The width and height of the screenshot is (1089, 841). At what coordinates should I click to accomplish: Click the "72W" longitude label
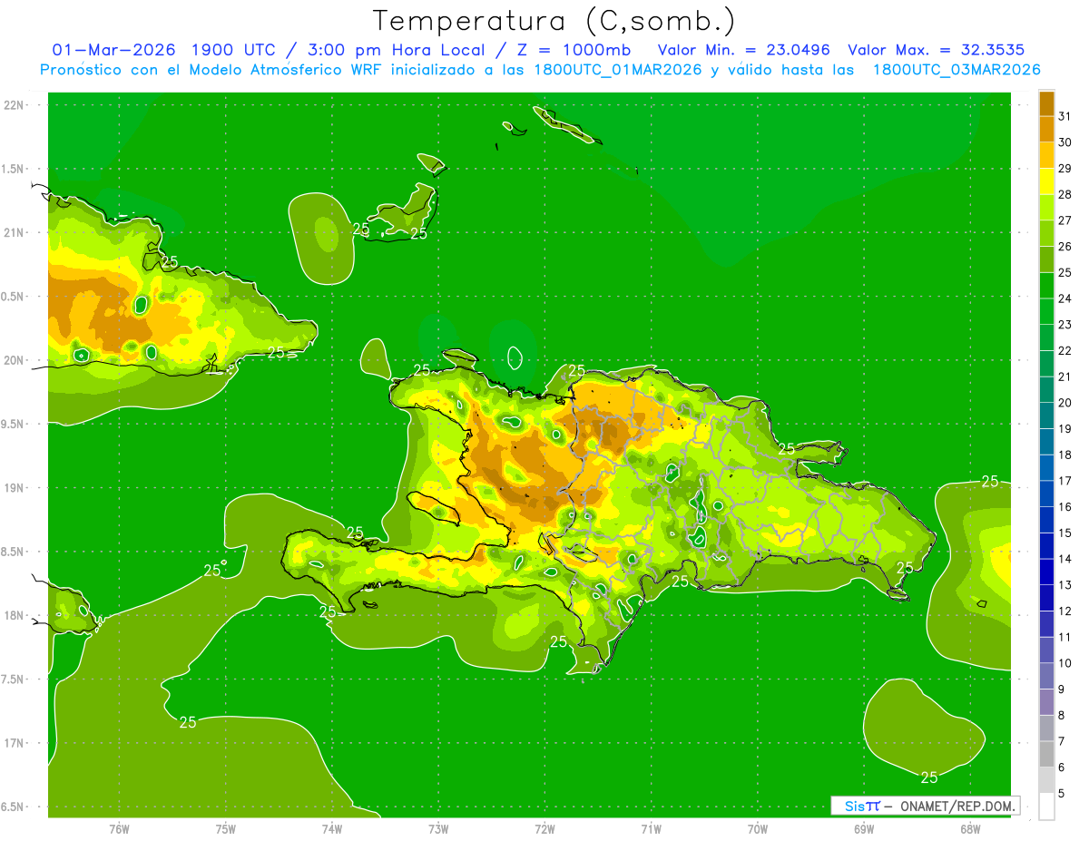545,829
